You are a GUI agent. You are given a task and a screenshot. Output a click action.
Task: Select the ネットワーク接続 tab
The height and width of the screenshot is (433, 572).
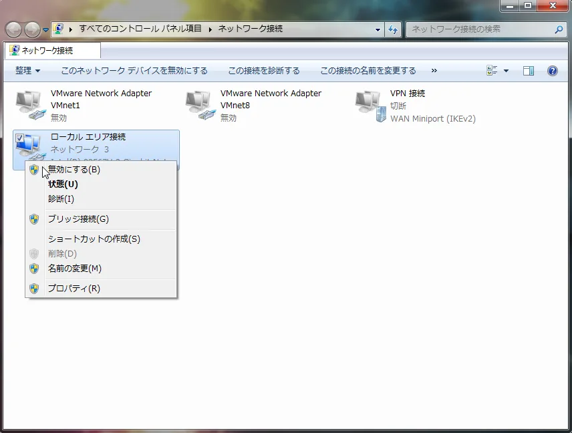coord(53,50)
